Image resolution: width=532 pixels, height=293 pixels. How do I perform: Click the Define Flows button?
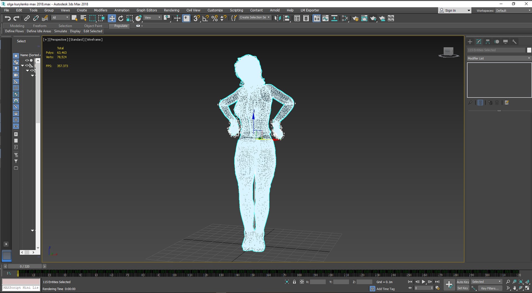tap(14, 31)
